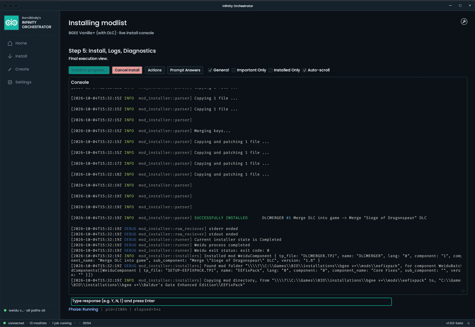Click the Merging keys log entry

(x=151, y=131)
